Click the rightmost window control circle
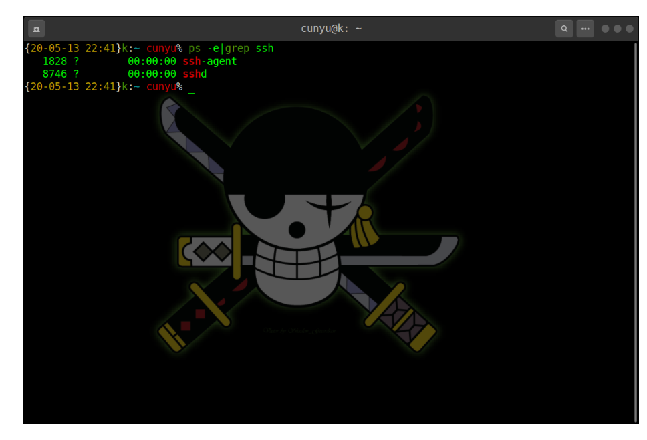Viewport: 647px width, 440px height. click(x=631, y=28)
